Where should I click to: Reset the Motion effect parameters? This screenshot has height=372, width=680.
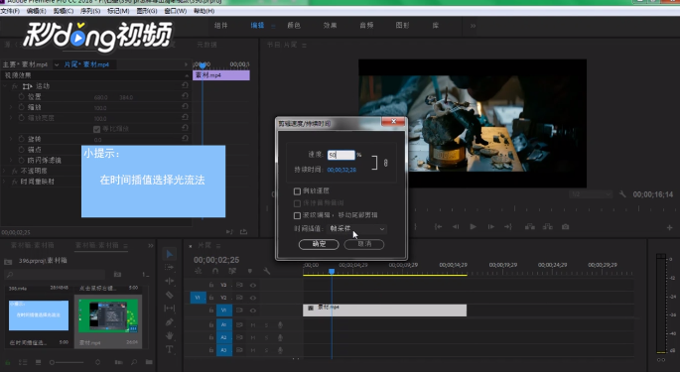[x=186, y=85]
